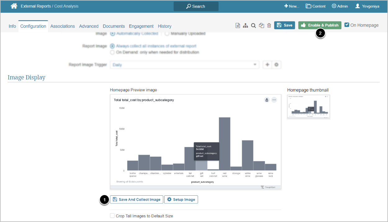The image size is (388, 222).
Task: Click the trash delete icon in the toolbar
Action: pyautogui.click(x=269, y=25)
